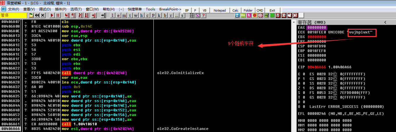Click the red 爱 character icon
Screen dimensions: 396x132
pyautogui.click(x=284, y=15)
